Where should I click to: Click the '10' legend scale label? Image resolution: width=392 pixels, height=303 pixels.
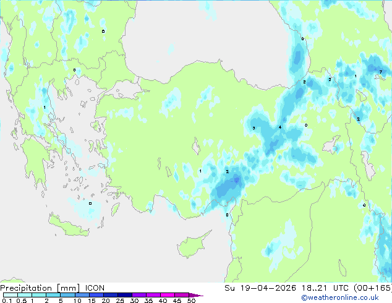click(77, 301)
